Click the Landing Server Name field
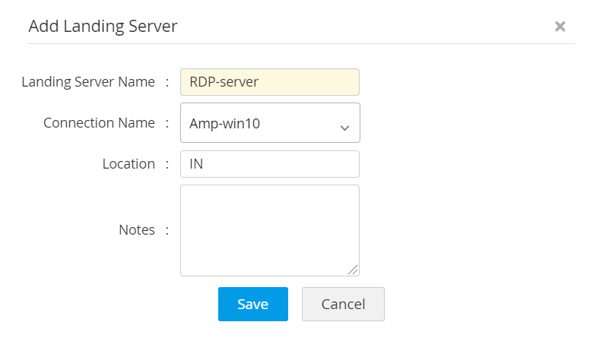The image size is (606, 341). click(x=269, y=82)
